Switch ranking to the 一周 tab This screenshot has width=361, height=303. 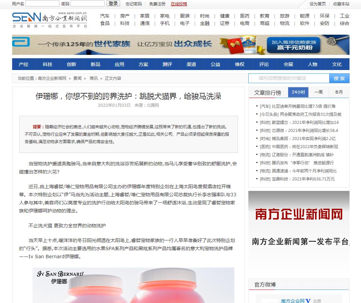tap(318, 92)
